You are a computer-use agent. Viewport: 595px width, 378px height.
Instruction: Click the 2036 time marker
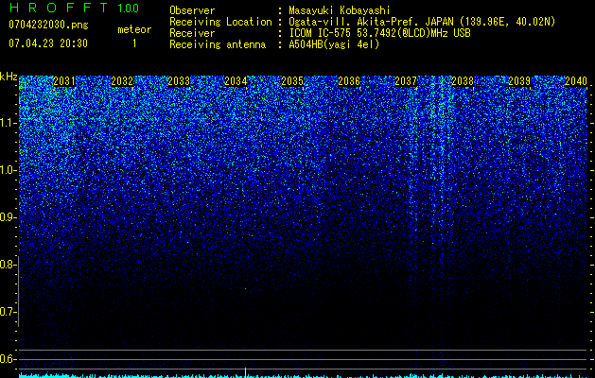point(349,81)
